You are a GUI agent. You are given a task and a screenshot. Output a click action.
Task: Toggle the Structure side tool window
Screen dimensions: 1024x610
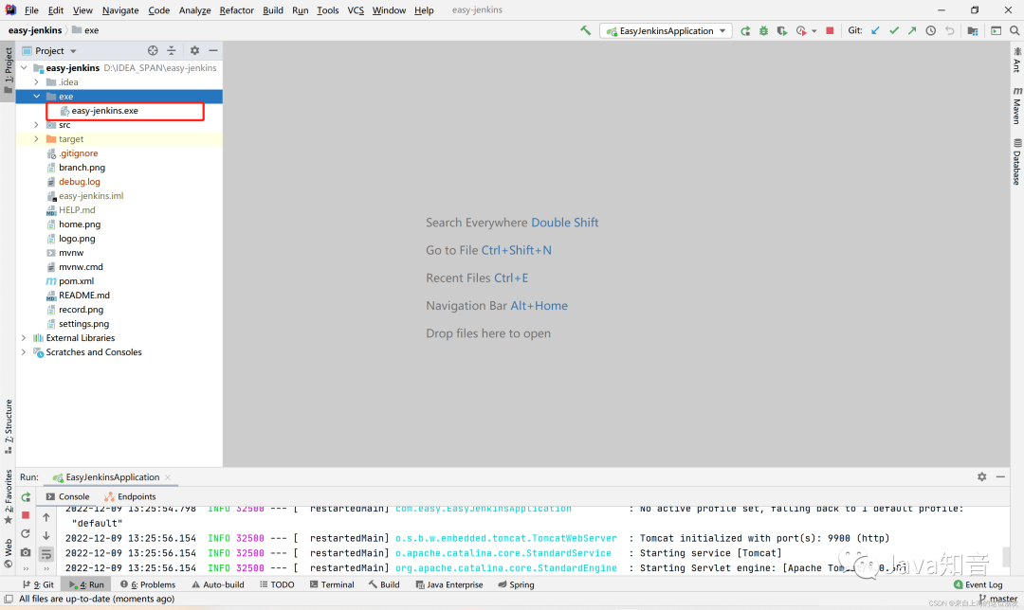pos(9,426)
